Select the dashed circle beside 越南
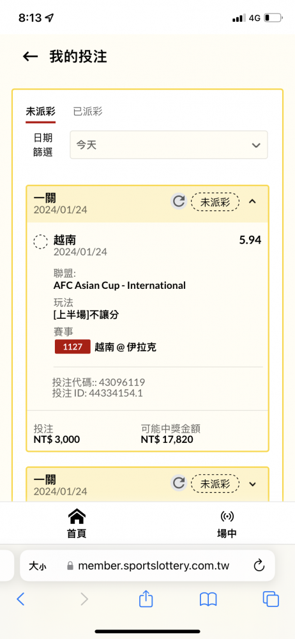Viewport: 295px width, 639px height. tap(40, 242)
